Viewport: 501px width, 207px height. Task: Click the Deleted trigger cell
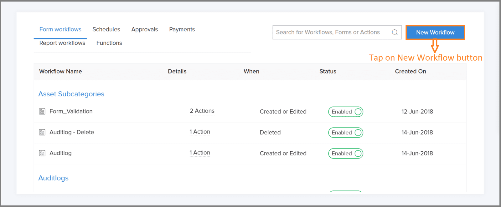270,133
